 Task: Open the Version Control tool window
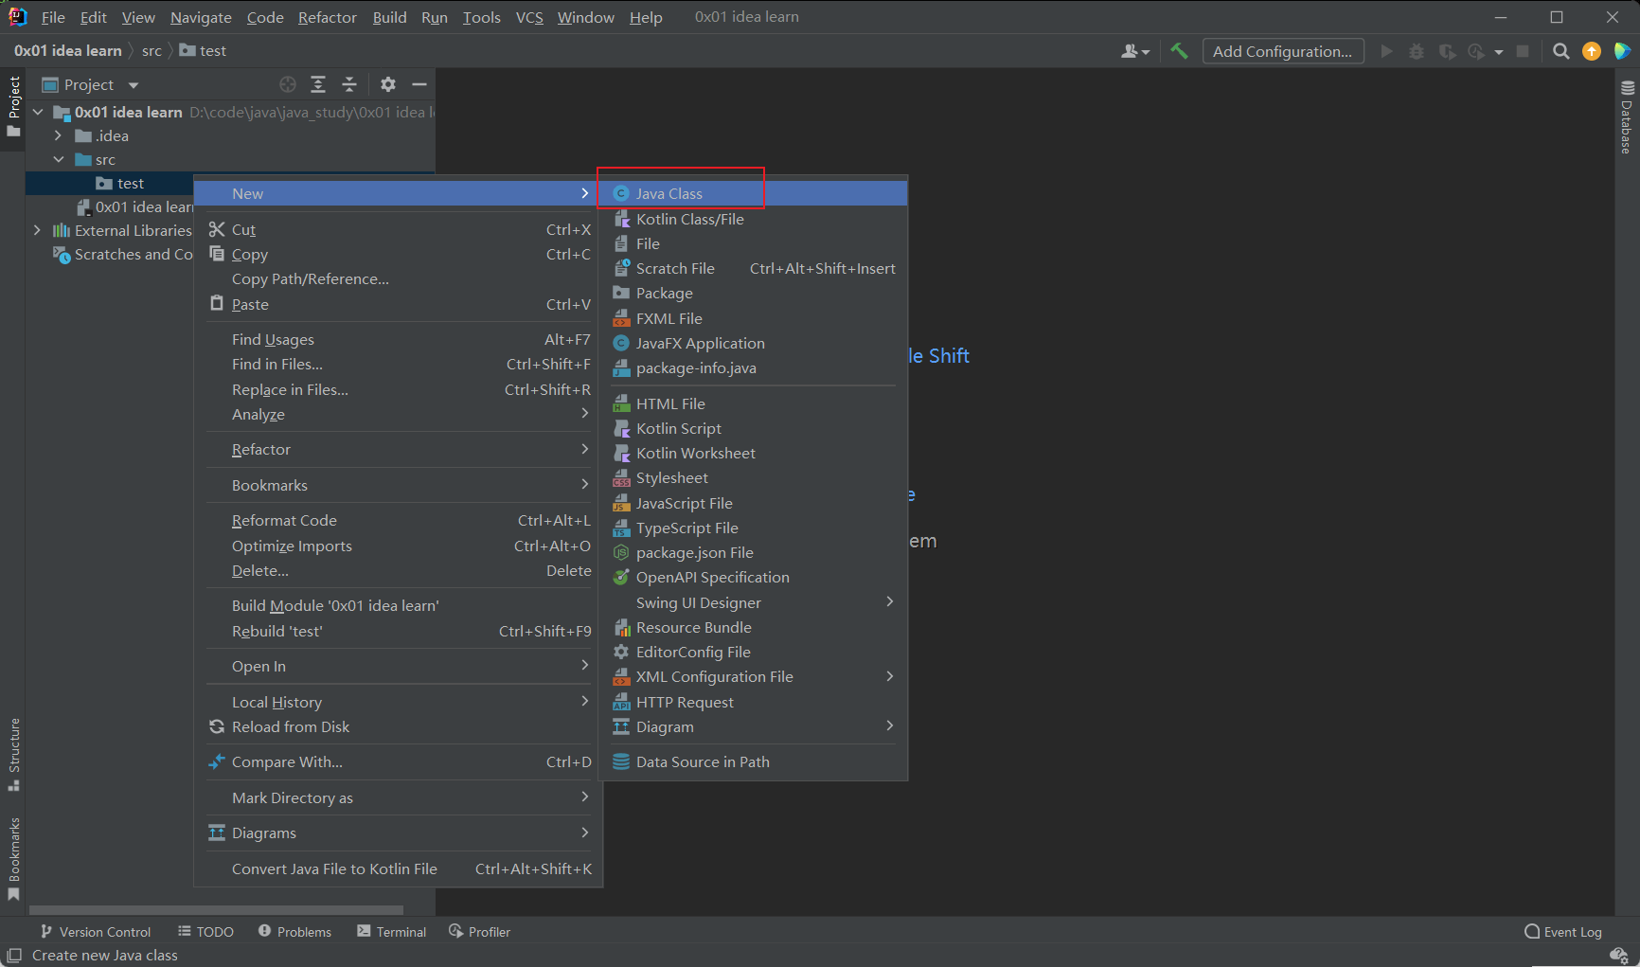(x=95, y=932)
